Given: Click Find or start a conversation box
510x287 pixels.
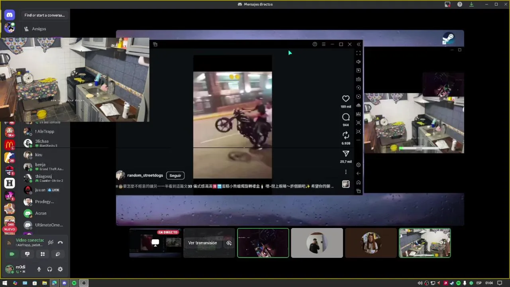Looking at the screenshot, I should coord(45,15).
